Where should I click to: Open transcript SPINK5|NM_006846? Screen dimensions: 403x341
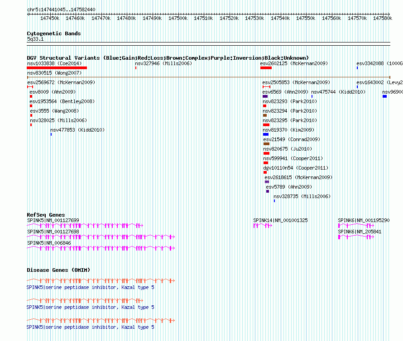point(49,243)
